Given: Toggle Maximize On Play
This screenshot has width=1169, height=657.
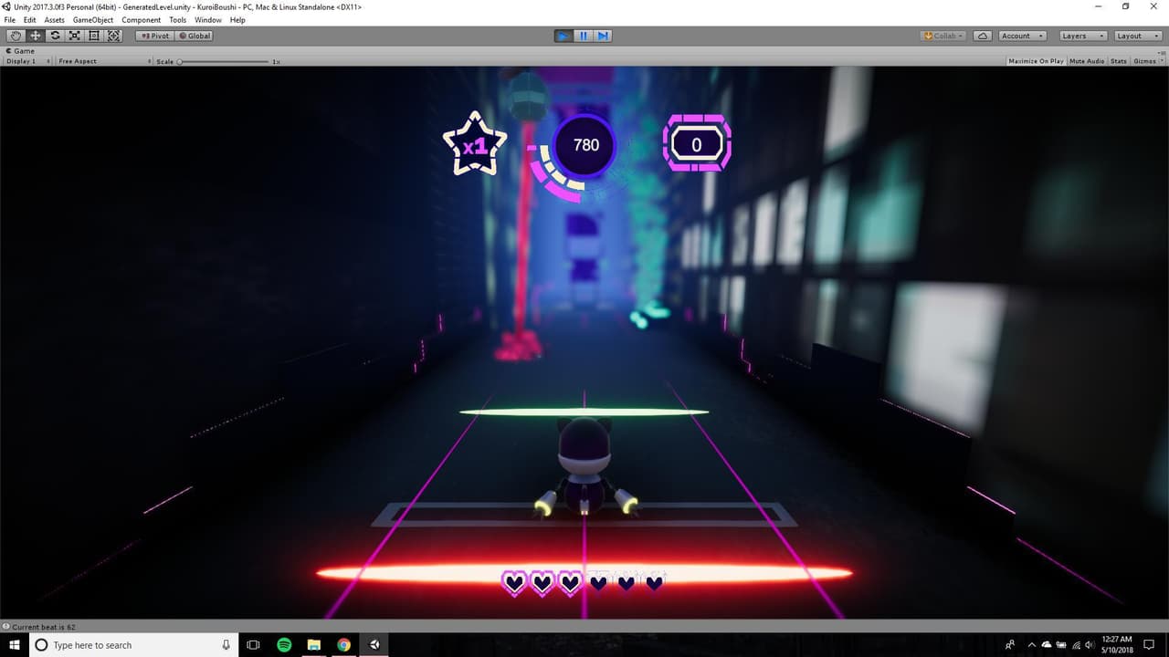Looking at the screenshot, I should 1036,61.
